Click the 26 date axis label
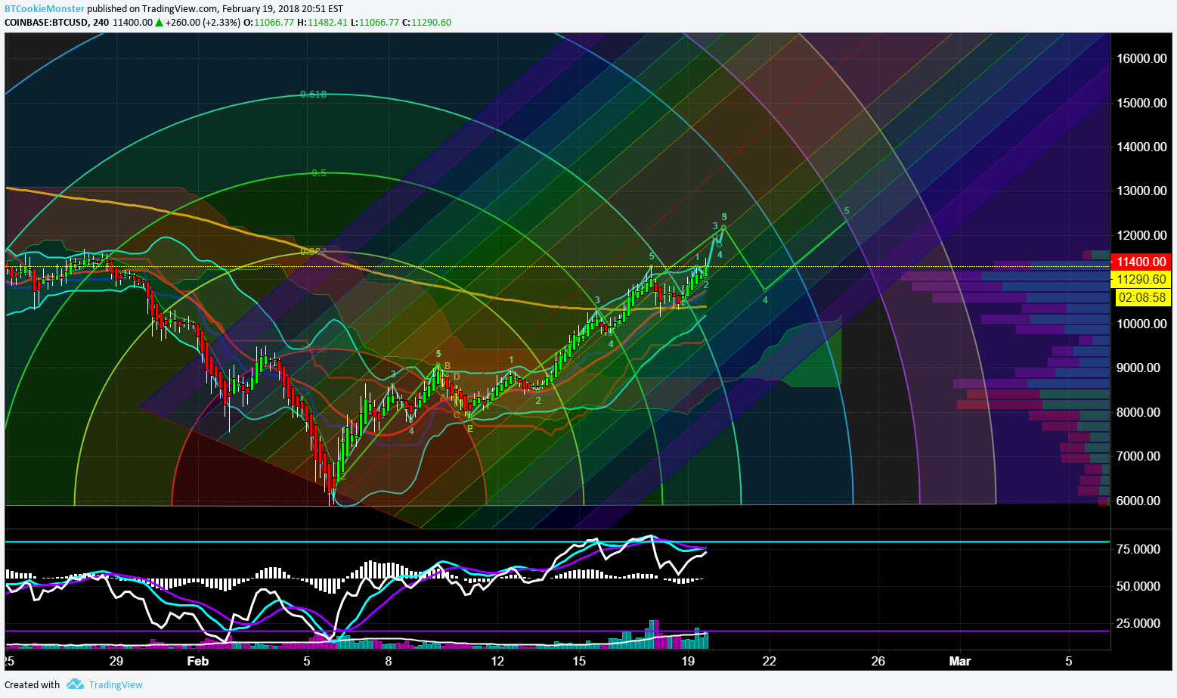 pos(878,661)
